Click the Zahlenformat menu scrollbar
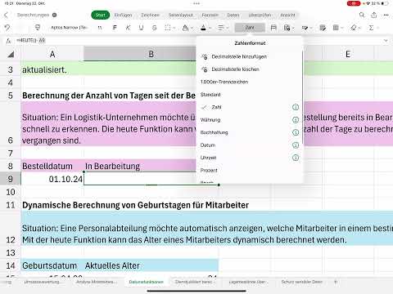The width and height of the screenshot is (393, 294). click(302, 97)
